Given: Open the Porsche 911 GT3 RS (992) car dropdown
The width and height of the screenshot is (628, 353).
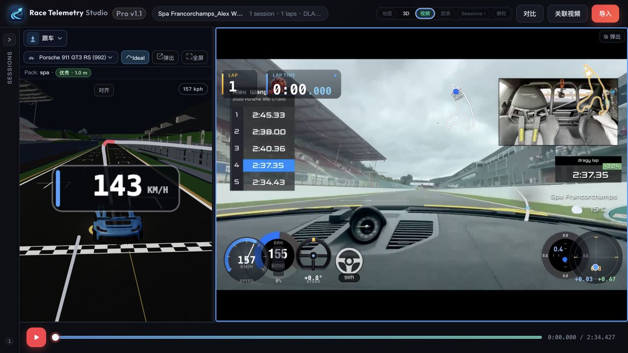Looking at the screenshot, I should 71,57.
